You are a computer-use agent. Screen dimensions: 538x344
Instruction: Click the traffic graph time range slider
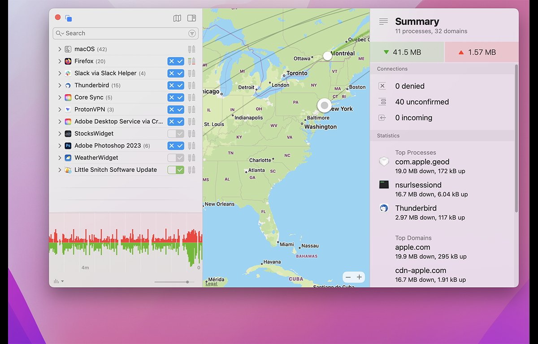(174, 282)
